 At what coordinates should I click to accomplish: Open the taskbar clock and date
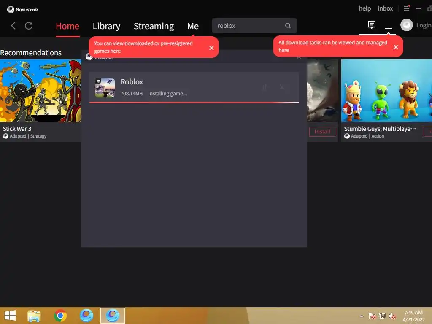point(413,316)
